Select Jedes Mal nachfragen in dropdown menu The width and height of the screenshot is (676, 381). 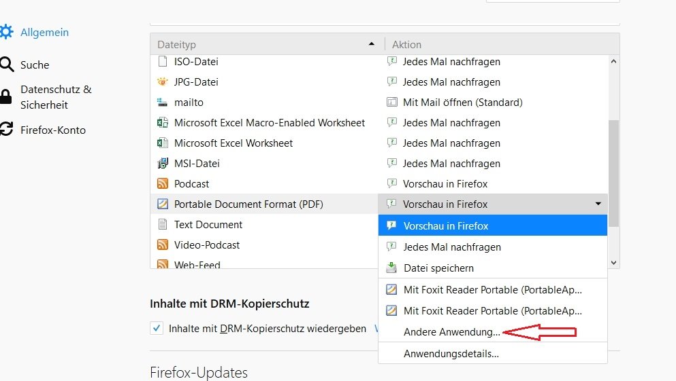[452, 247]
